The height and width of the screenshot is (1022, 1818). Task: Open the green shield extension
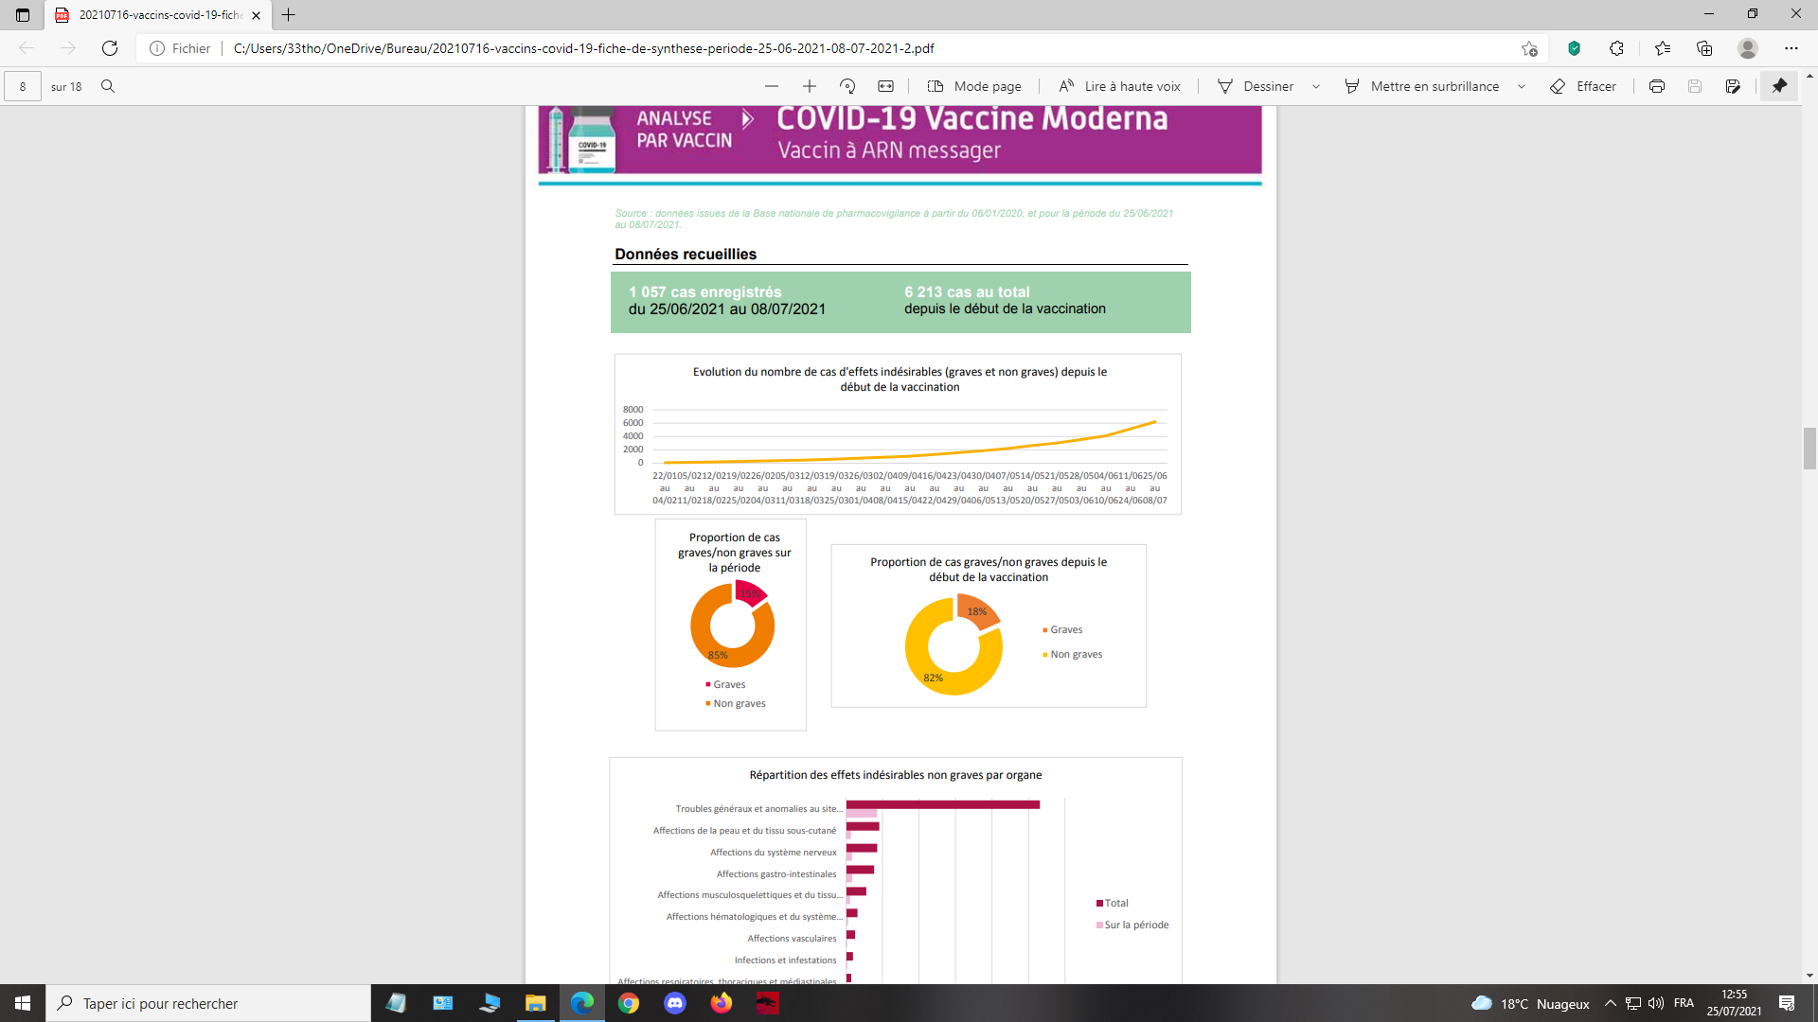(x=1574, y=48)
